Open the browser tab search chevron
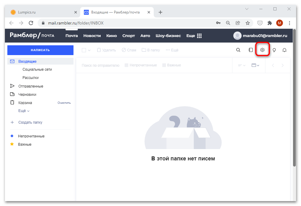This screenshot has height=206, width=301. (x=247, y=9)
